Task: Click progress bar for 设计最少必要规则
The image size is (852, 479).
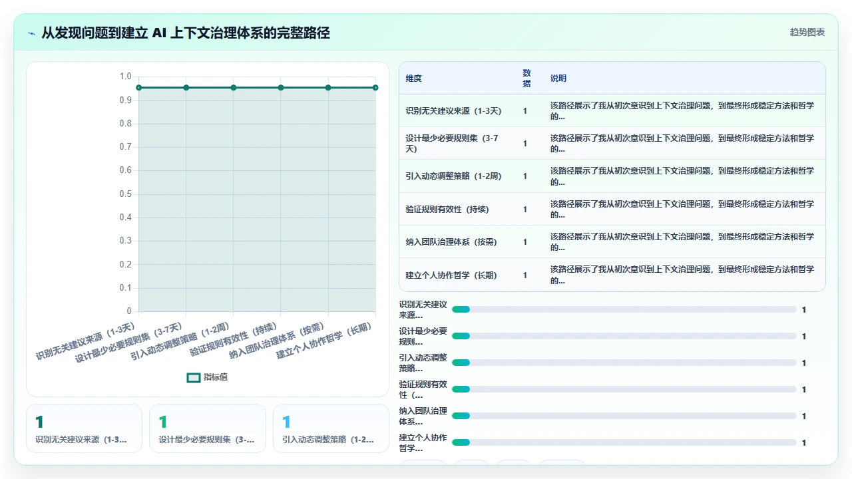Action: 624,336
